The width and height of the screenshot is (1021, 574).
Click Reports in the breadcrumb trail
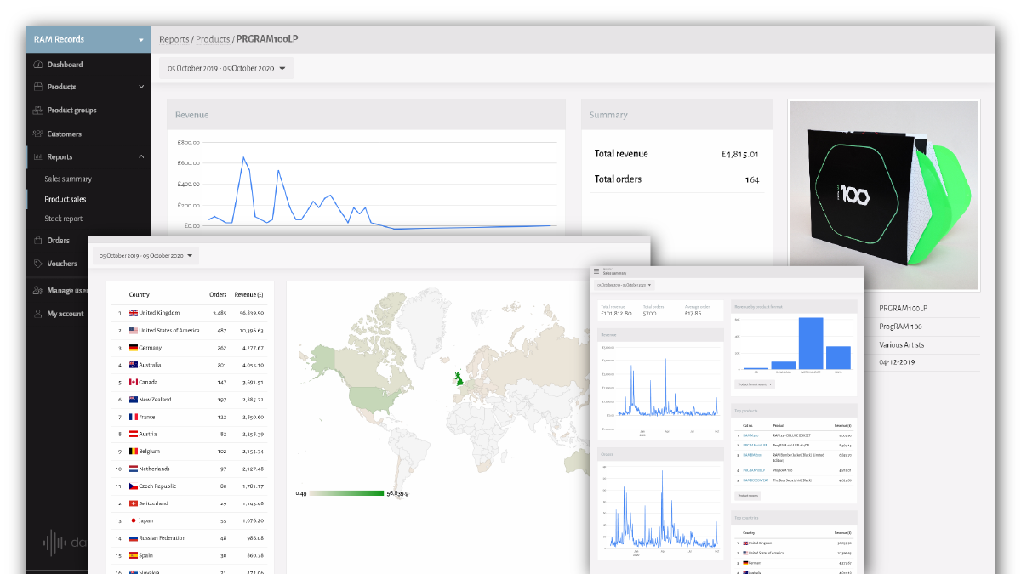click(x=174, y=39)
